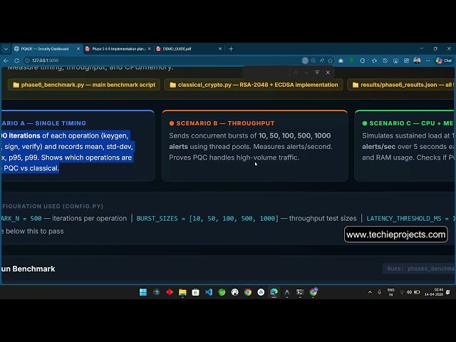This screenshot has height=342, width=456.
Task: Click the Configuration Used (config.py) label
Action: [53, 206]
